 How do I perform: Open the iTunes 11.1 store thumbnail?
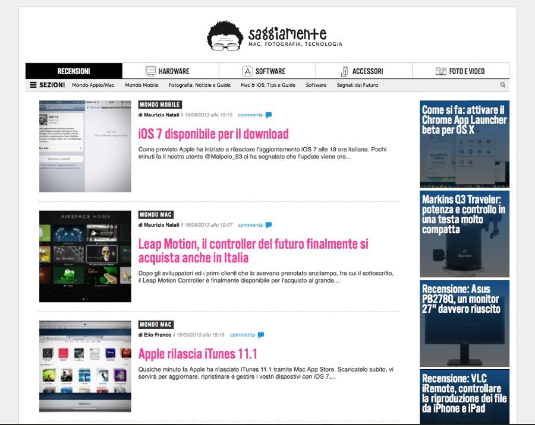[x=85, y=366]
